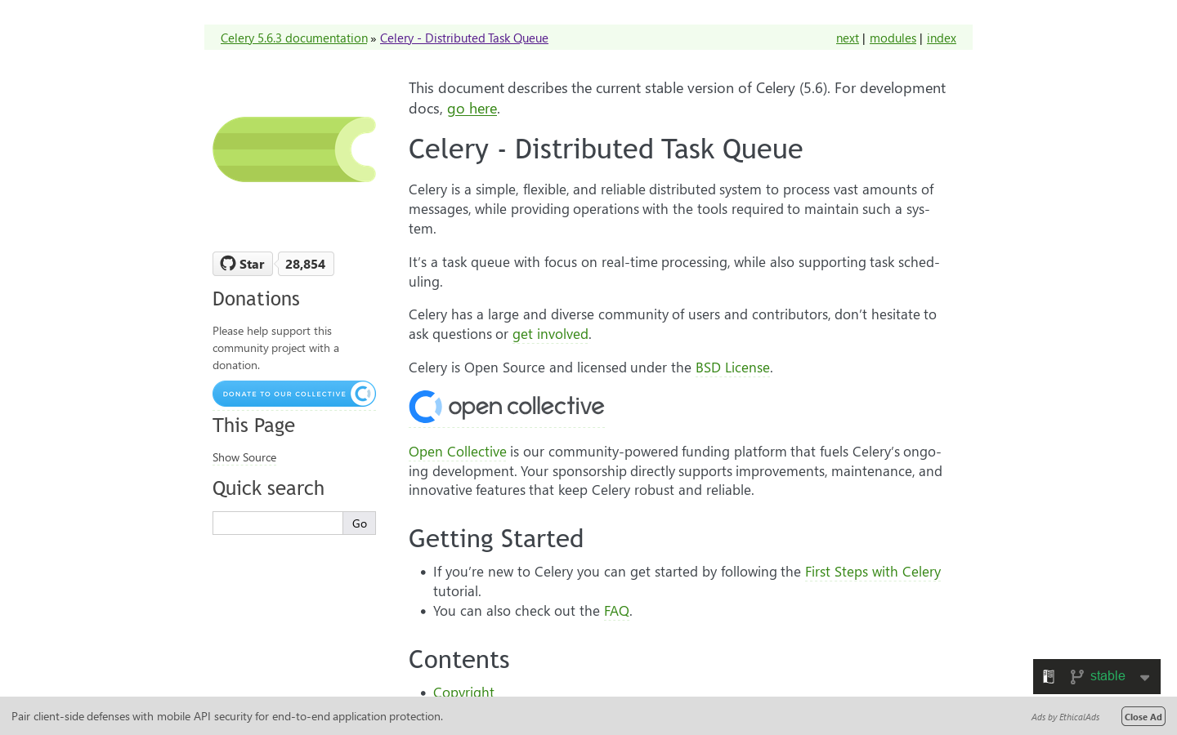Click the main Celery - Distributed Task Queue heading
The width and height of the screenshot is (1177, 735).
pos(606,149)
